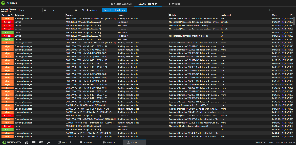Screen dimensions: 296x145
Task: Click the Matrix grid icon
Action: pyautogui.click(x=59, y=142)
